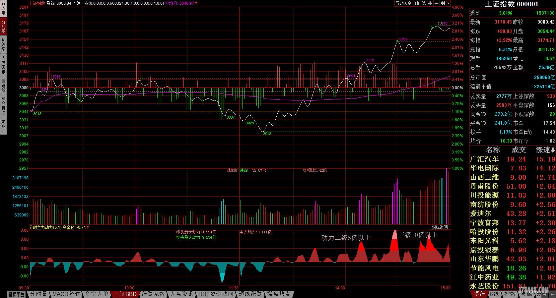Click the minus zoom-out icon in chart toolbar
The image size is (556, 298).
(436, 3)
